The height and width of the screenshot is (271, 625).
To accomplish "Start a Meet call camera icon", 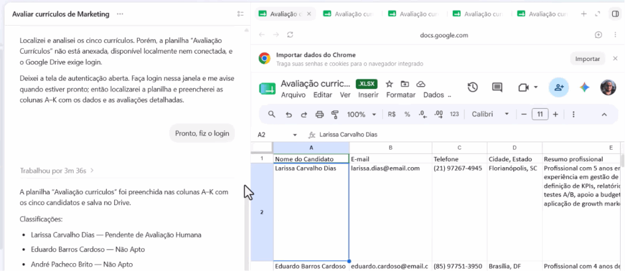I will tap(523, 87).
